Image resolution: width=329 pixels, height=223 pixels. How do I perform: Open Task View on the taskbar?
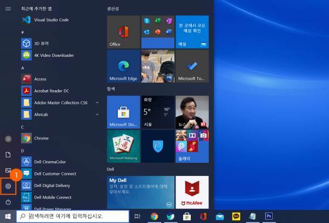pyautogui.click(x=138, y=216)
